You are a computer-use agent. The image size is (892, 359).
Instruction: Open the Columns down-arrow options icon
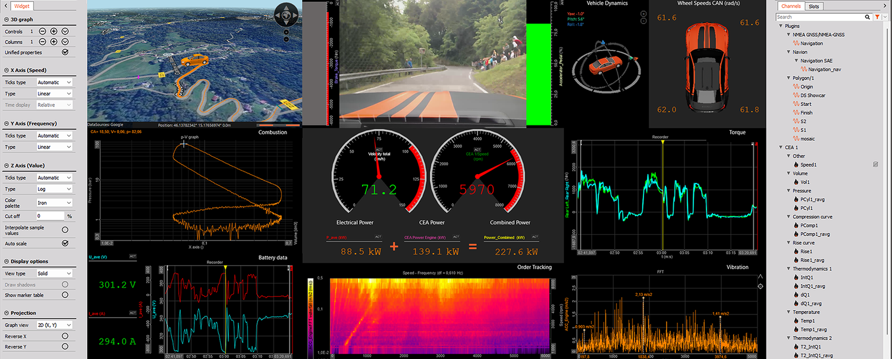point(65,42)
